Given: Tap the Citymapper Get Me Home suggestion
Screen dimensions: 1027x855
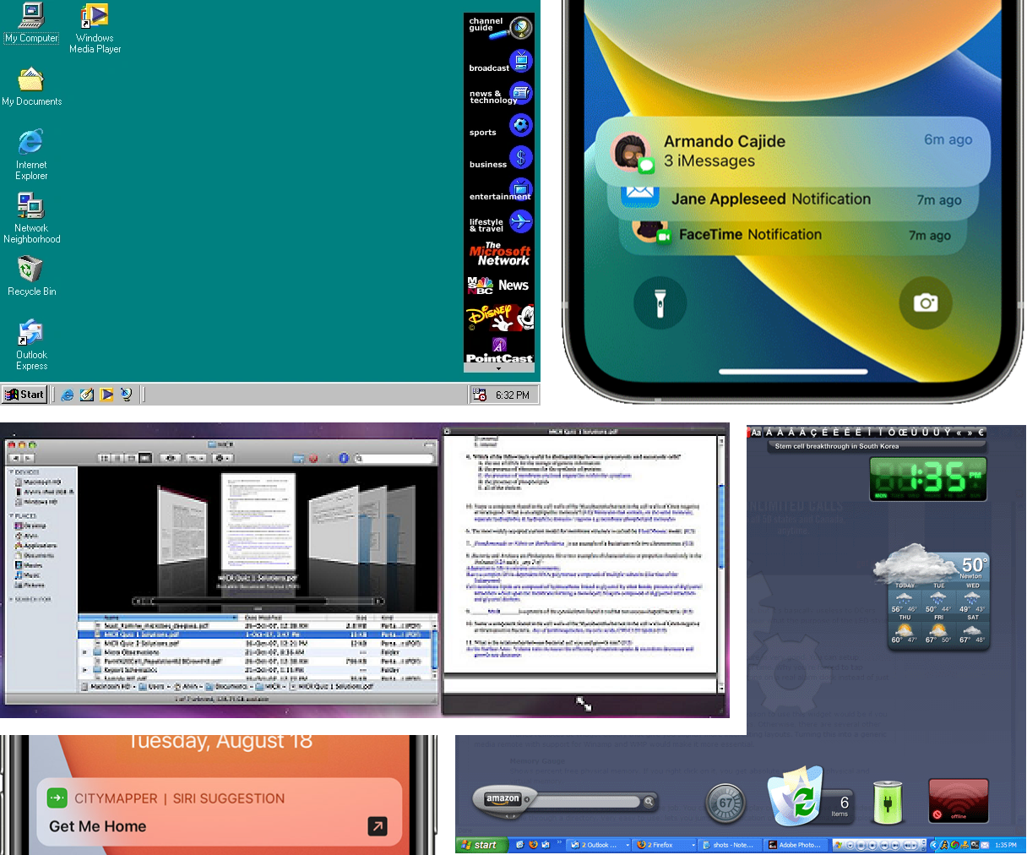Looking at the screenshot, I should click(x=220, y=812).
